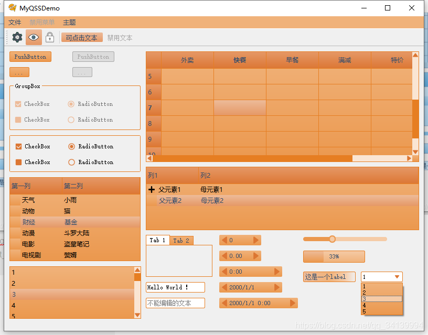Open the combo box dropdown arrow
428x335 pixels.
(x=397, y=277)
